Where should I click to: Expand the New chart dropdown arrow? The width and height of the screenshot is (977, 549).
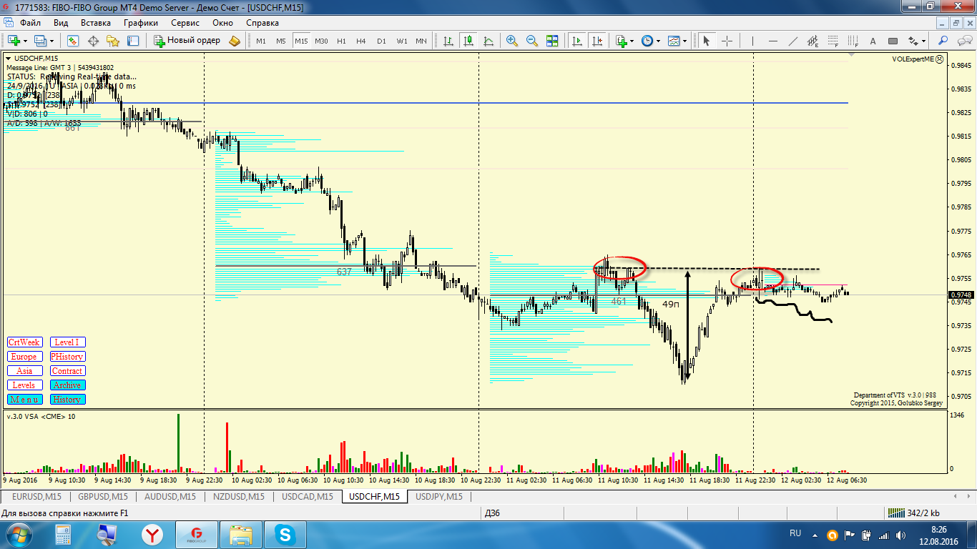tap(25, 41)
